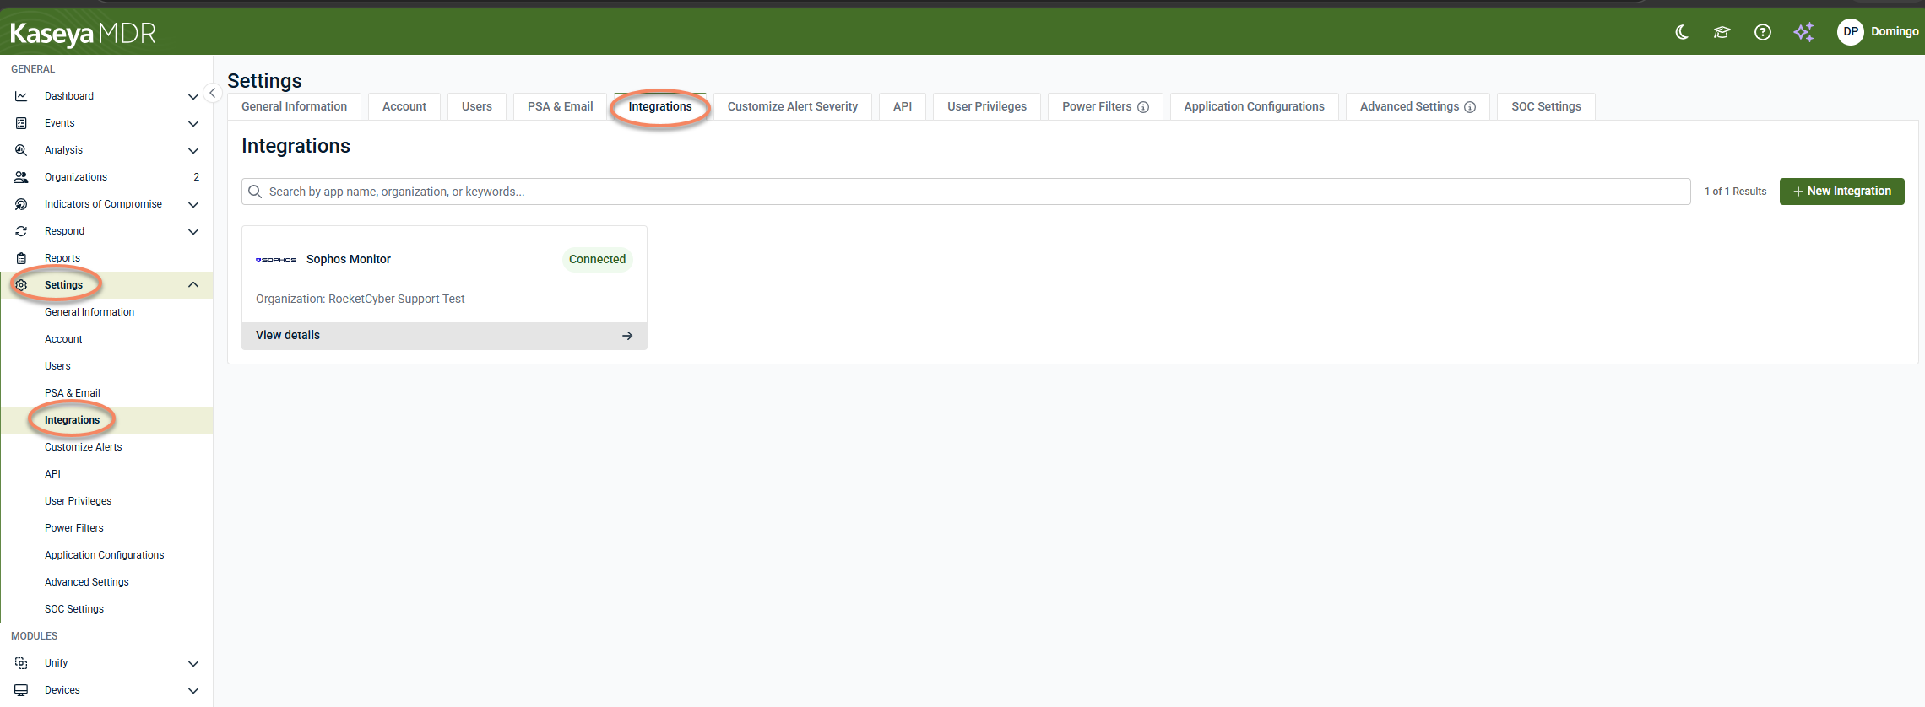Open the graduation cap training icon
The height and width of the screenshot is (707, 1925).
(1722, 32)
